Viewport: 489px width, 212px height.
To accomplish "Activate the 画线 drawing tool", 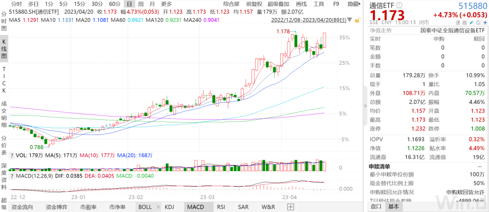I will point(301,4).
